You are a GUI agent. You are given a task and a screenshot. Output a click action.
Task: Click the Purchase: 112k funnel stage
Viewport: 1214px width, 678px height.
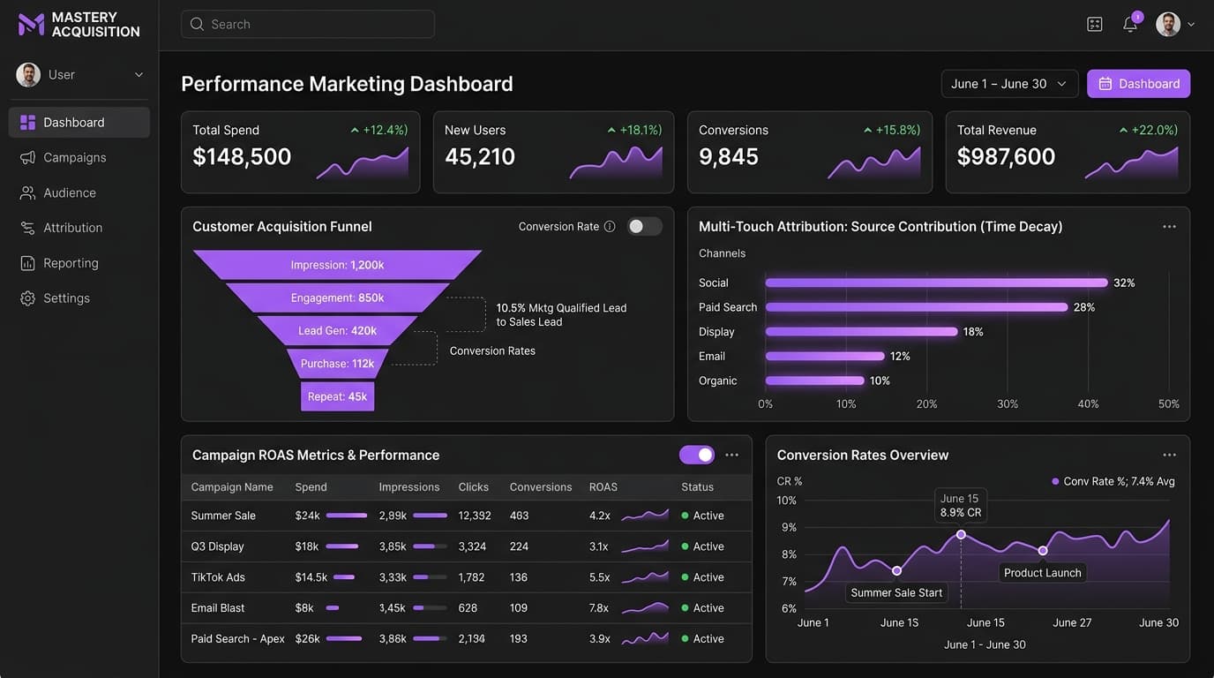[x=337, y=364]
